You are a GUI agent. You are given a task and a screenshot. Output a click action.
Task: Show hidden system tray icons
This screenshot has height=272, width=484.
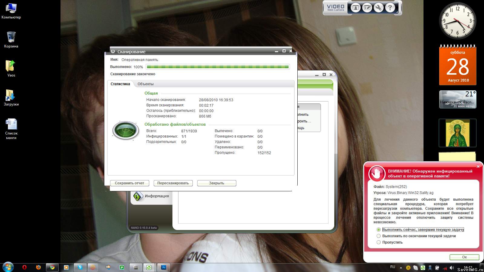pos(401,268)
